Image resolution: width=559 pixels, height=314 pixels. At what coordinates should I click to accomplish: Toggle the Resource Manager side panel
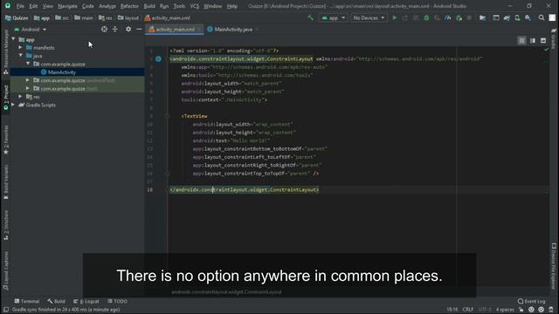pyautogui.click(x=6, y=52)
